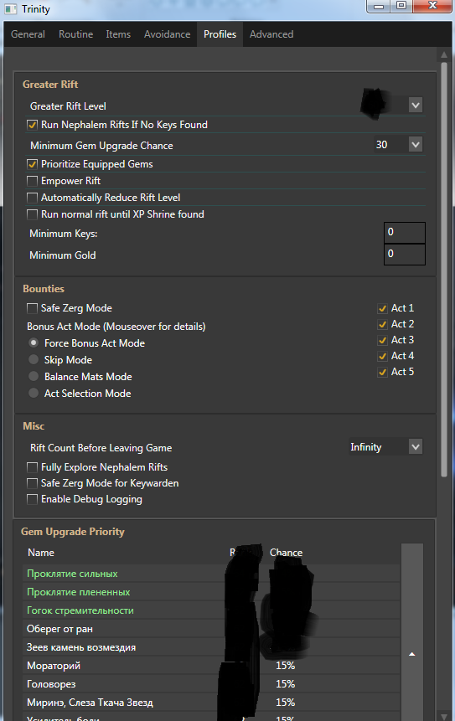
Task: Toggle Act 3 bounty checkbox
Action: [382, 340]
